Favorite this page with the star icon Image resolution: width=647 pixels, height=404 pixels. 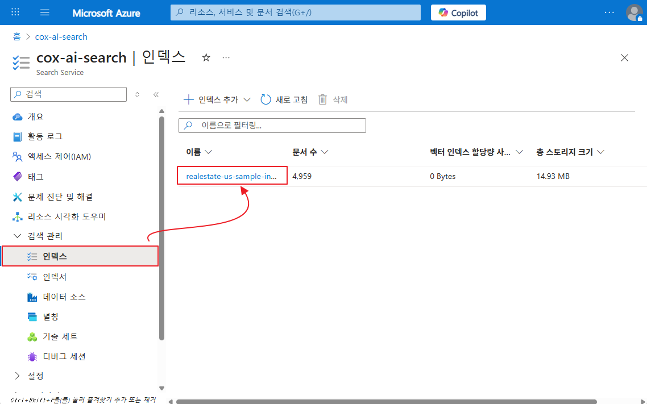pos(206,58)
